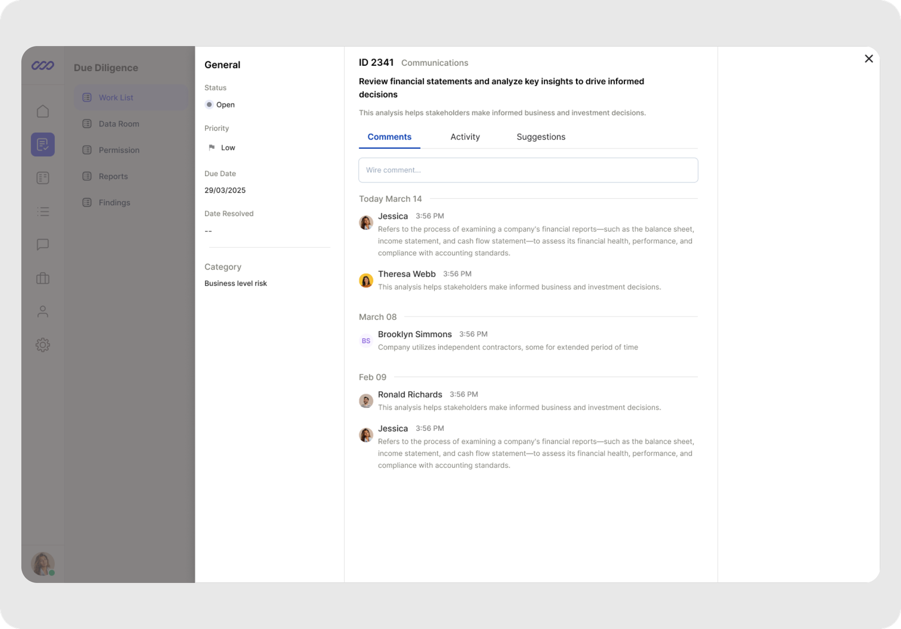Open the briefcase icon in sidebar
This screenshot has width=901, height=629.
pyautogui.click(x=43, y=278)
